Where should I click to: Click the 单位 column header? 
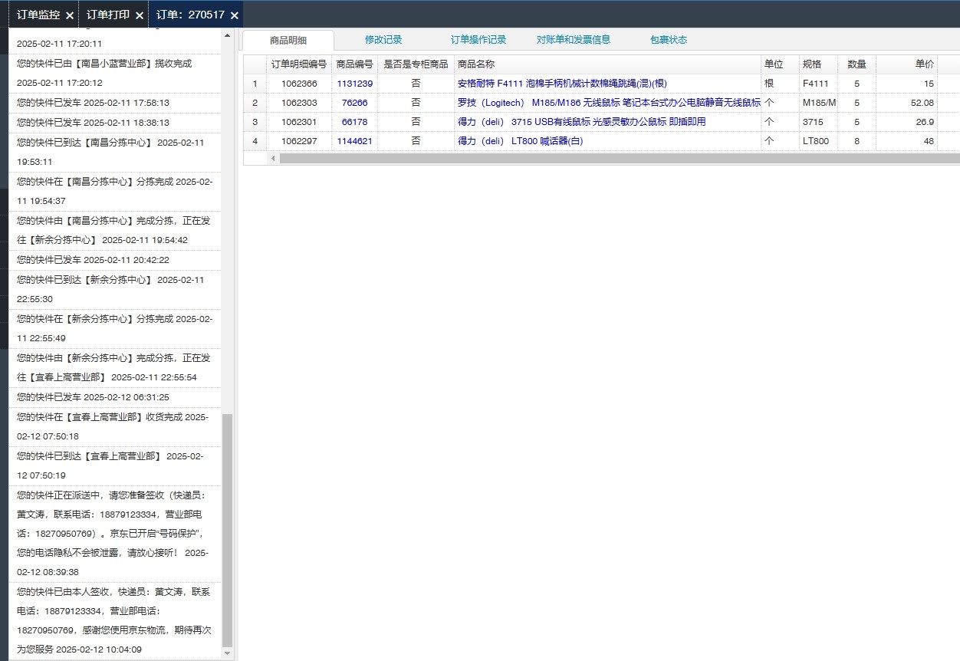780,64
